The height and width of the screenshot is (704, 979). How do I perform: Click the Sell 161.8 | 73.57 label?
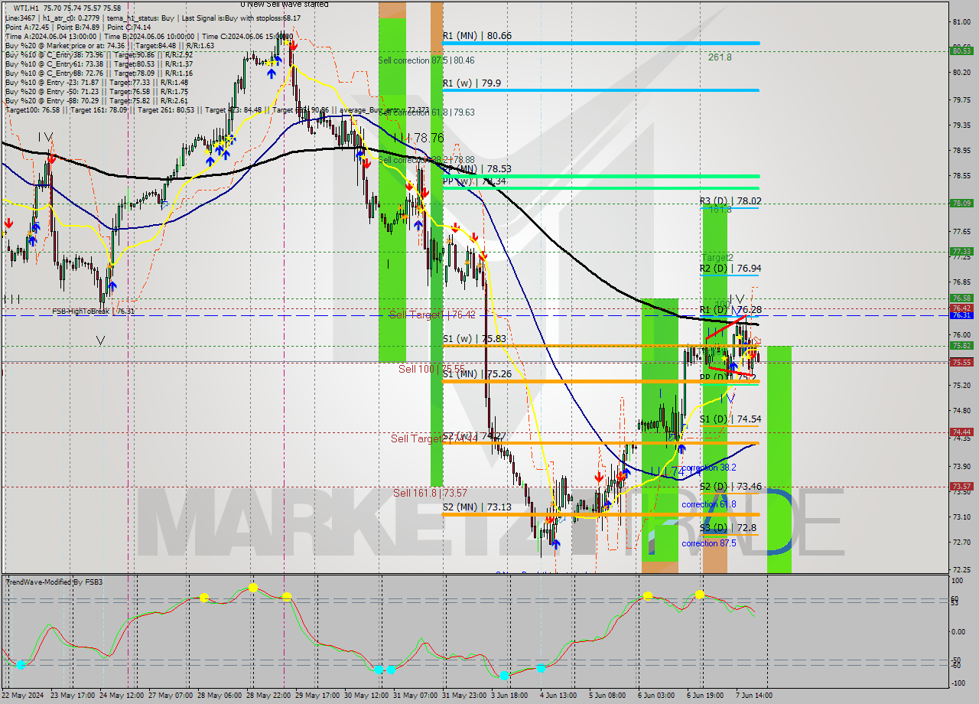click(x=430, y=493)
